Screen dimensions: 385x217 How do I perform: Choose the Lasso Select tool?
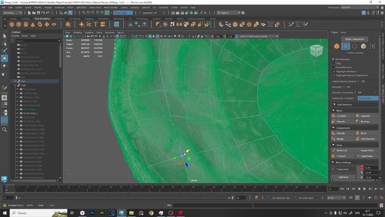[4, 44]
